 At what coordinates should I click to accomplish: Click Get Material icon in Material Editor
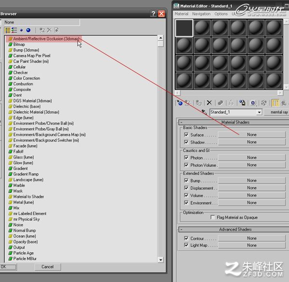tap(179, 103)
